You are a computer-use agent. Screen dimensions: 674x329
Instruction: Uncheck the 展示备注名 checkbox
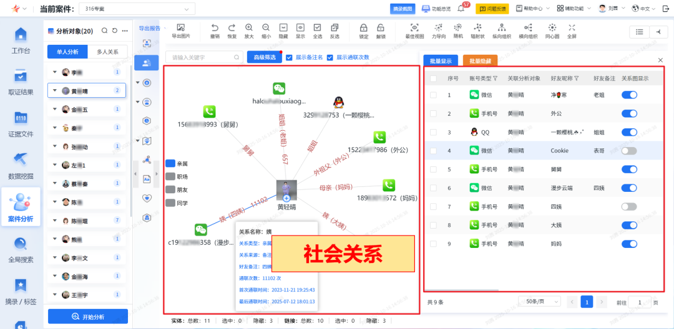coord(289,57)
